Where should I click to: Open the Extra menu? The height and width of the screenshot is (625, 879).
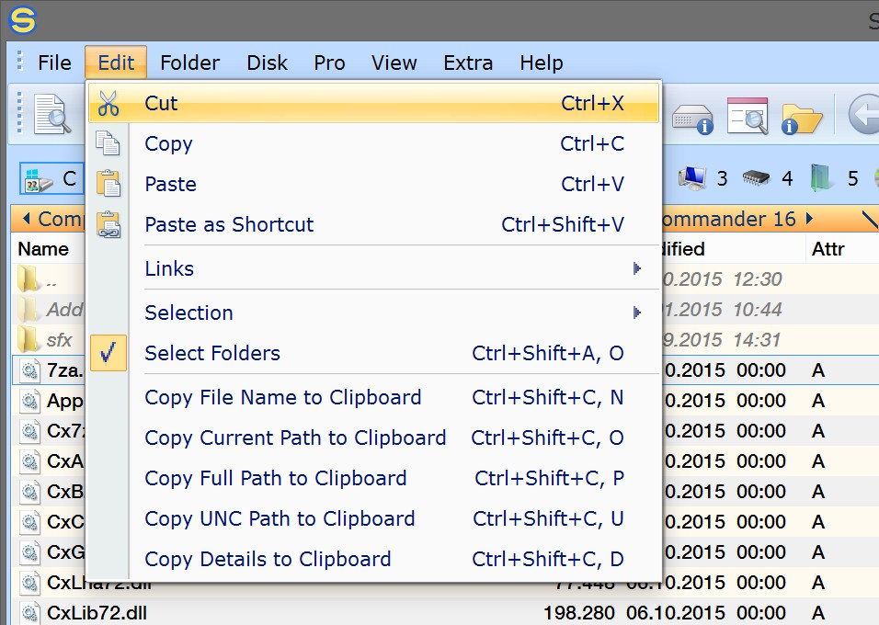tap(468, 62)
